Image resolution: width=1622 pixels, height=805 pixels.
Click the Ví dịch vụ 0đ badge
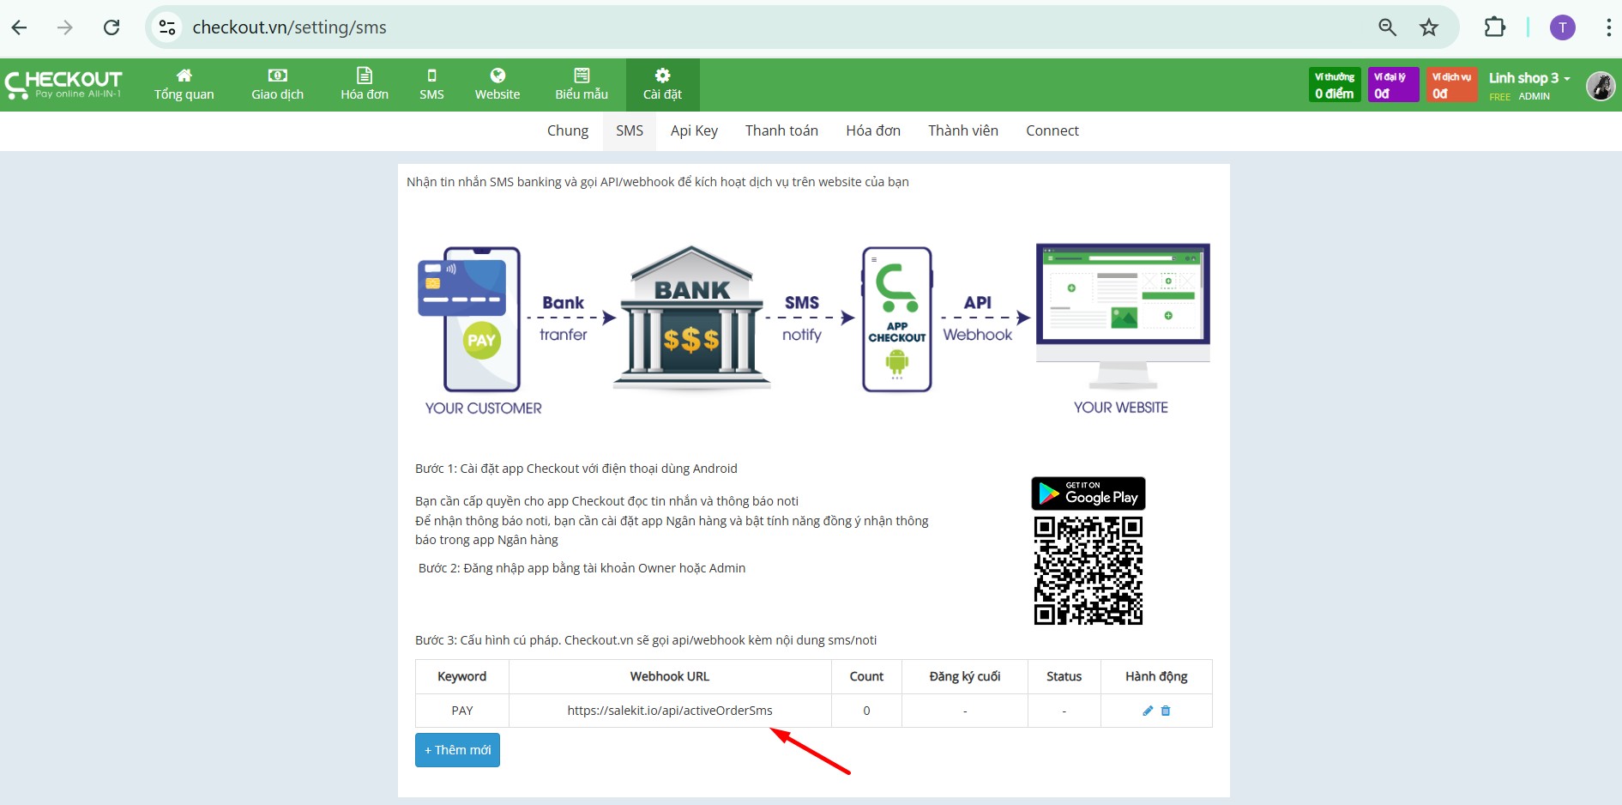pos(1451,85)
